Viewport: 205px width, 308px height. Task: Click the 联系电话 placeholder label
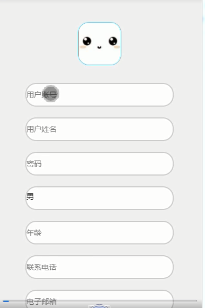(x=42, y=267)
